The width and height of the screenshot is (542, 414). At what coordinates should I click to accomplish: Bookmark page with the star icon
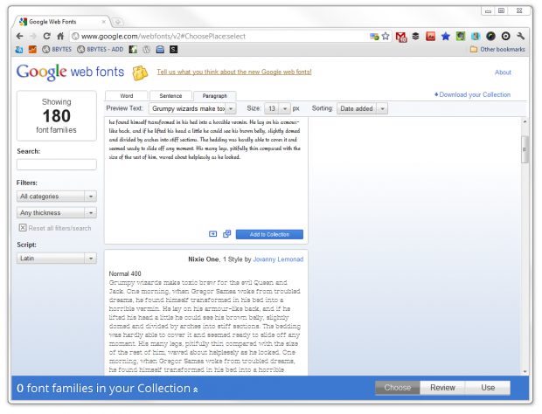tap(386, 36)
